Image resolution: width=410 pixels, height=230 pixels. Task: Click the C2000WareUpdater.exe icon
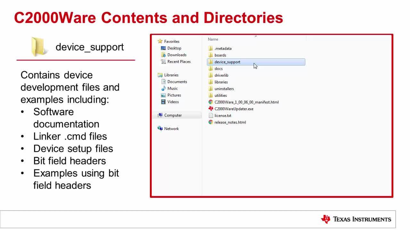(210, 109)
